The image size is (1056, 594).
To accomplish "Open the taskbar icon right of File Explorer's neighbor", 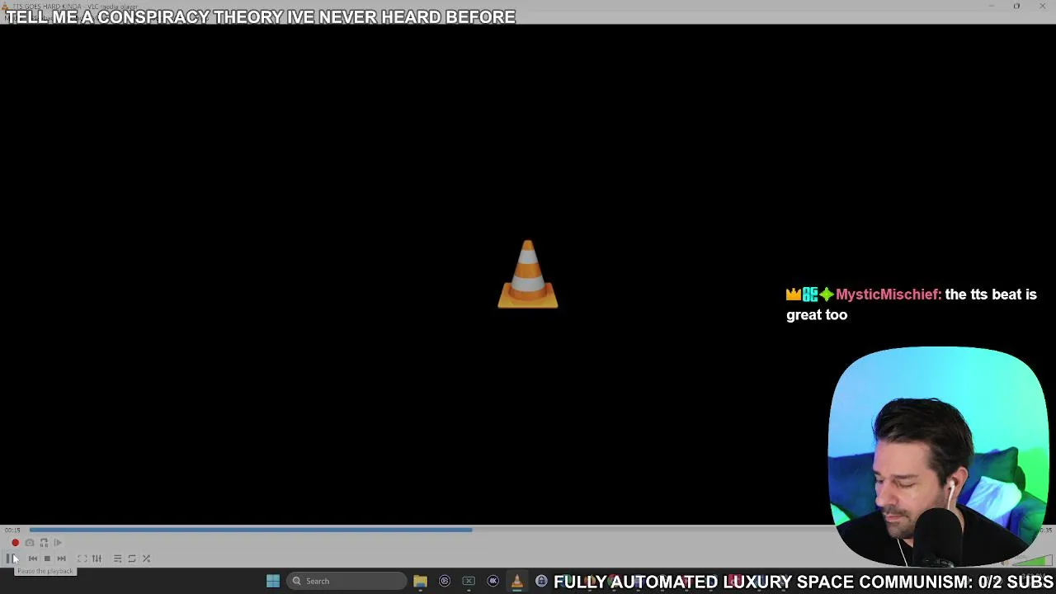I will coord(469,581).
